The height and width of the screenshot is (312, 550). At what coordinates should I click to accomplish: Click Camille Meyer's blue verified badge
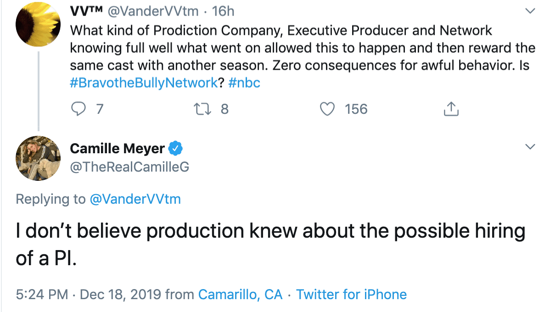click(x=176, y=148)
